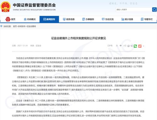Viewport: 157px width, 120px height.
Task: Click the CSRC national emblem logo
Action: pyautogui.click(x=5, y=7)
